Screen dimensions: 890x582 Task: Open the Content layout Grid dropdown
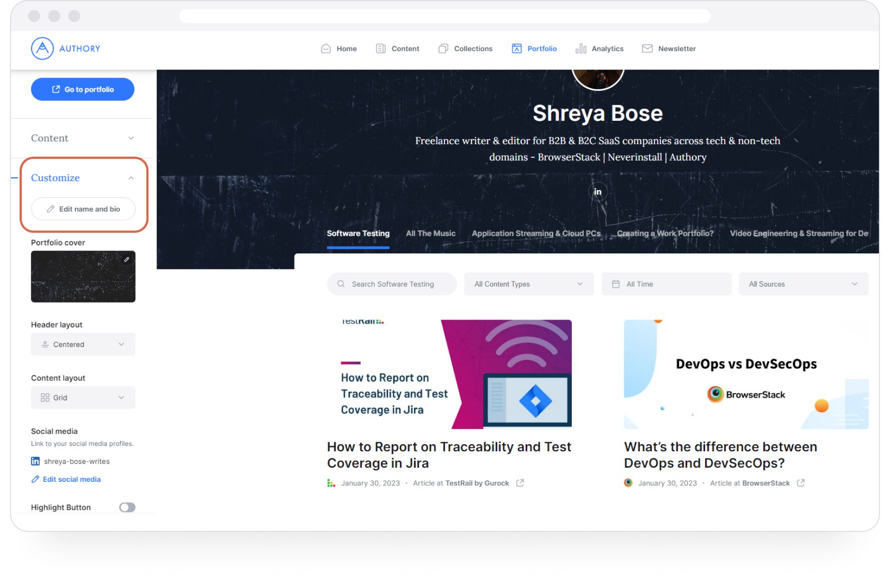pyautogui.click(x=83, y=397)
